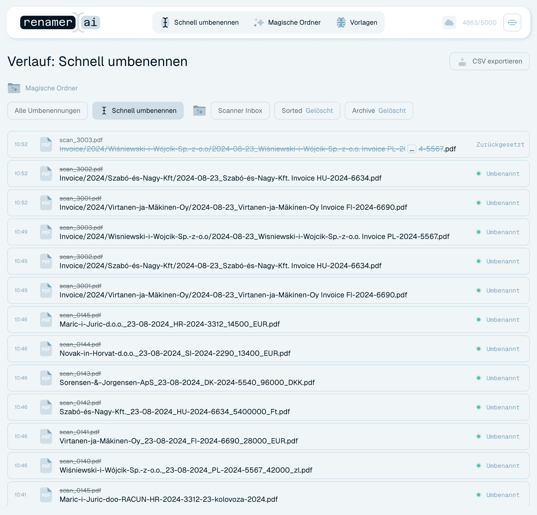Select the Scanner Inbox folder filter
Viewport: 537px width, 515px height.
tap(240, 111)
